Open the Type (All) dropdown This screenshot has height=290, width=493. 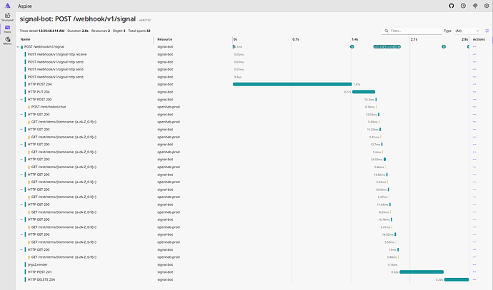[x=467, y=31]
